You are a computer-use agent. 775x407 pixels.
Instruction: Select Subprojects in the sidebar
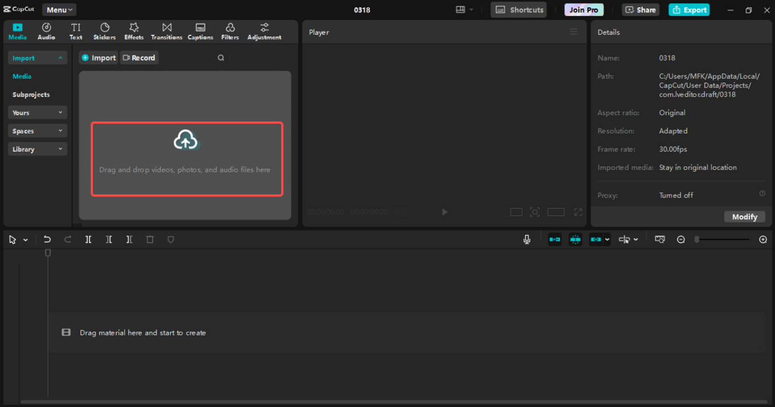click(x=31, y=95)
